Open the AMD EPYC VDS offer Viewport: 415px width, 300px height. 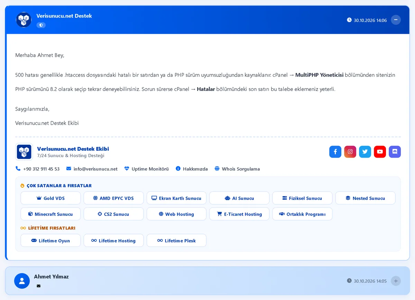[x=113, y=198]
